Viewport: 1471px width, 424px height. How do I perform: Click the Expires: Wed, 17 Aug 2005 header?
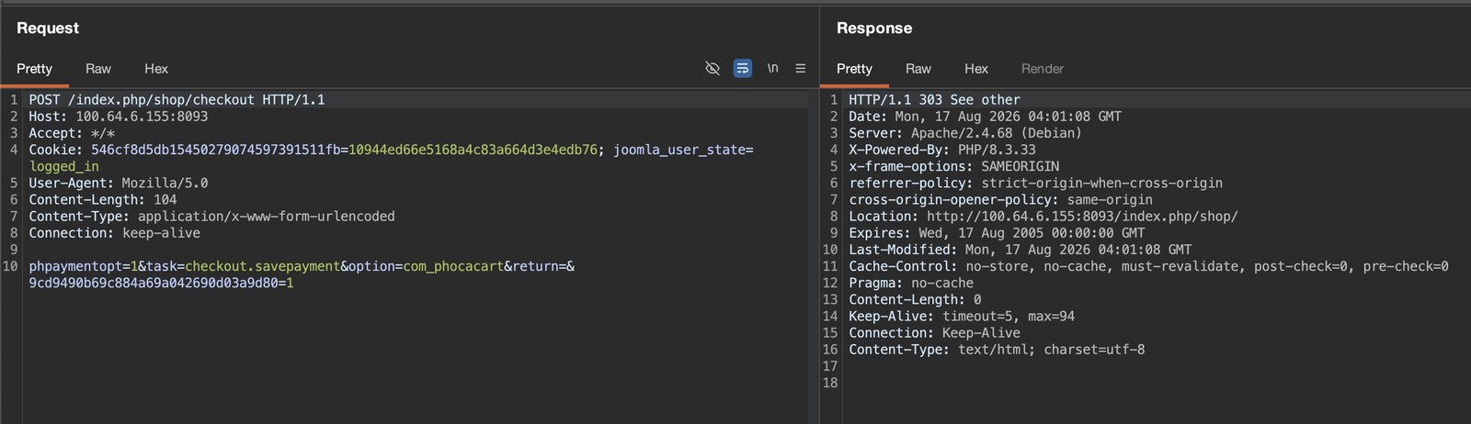tap(997, 233)
